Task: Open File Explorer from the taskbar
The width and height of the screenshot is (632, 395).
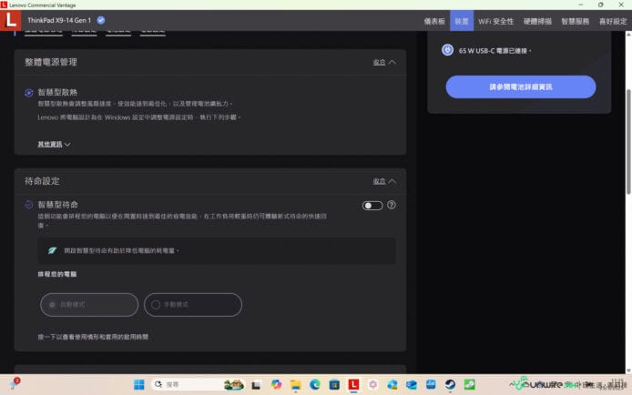Action: (x=295, y=385)
